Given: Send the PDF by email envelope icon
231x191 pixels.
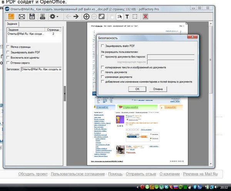Looking at the screenshot, I should 22,17.
